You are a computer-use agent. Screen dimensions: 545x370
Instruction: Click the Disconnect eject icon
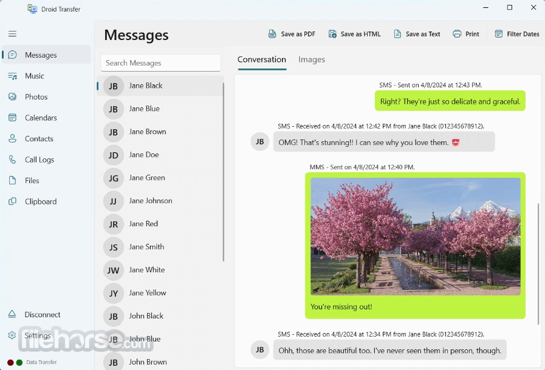12,314
